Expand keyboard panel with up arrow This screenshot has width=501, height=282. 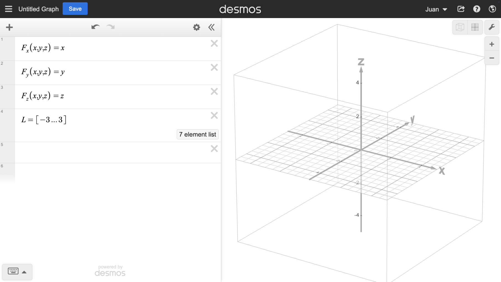[24, 272]
